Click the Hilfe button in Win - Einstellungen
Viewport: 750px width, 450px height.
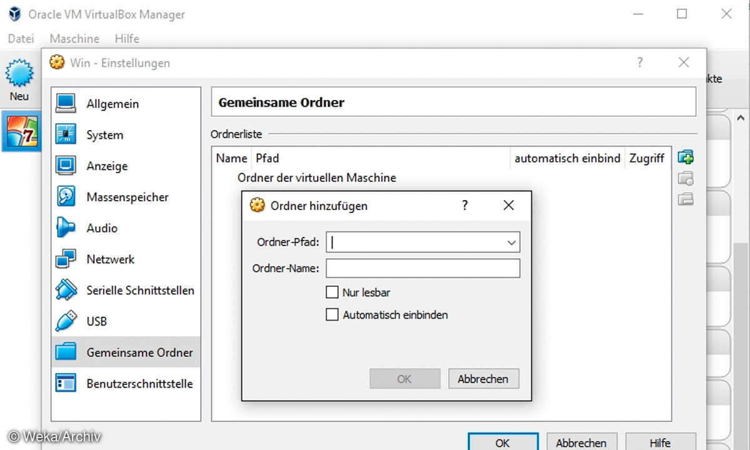point(660,442)
